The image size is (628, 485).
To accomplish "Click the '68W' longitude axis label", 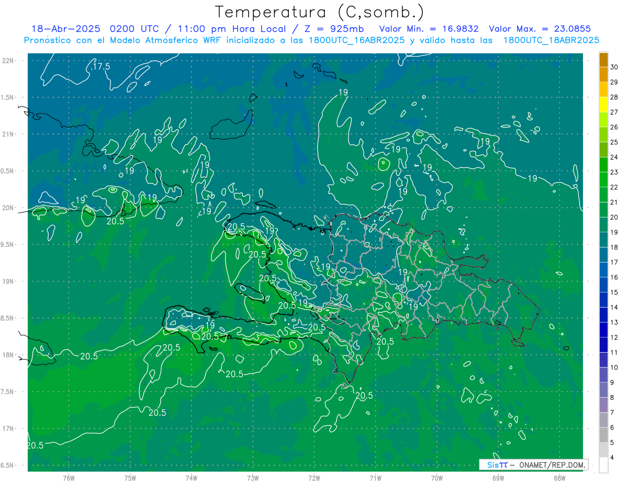I will point(559,478).
